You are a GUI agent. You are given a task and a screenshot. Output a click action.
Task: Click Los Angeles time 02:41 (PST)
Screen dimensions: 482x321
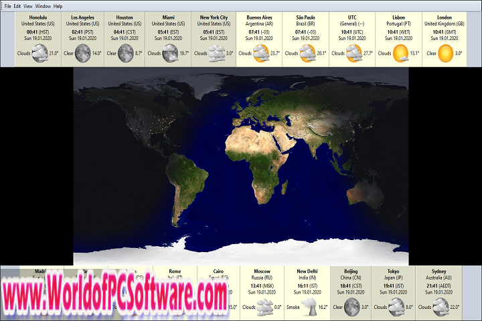83,32
